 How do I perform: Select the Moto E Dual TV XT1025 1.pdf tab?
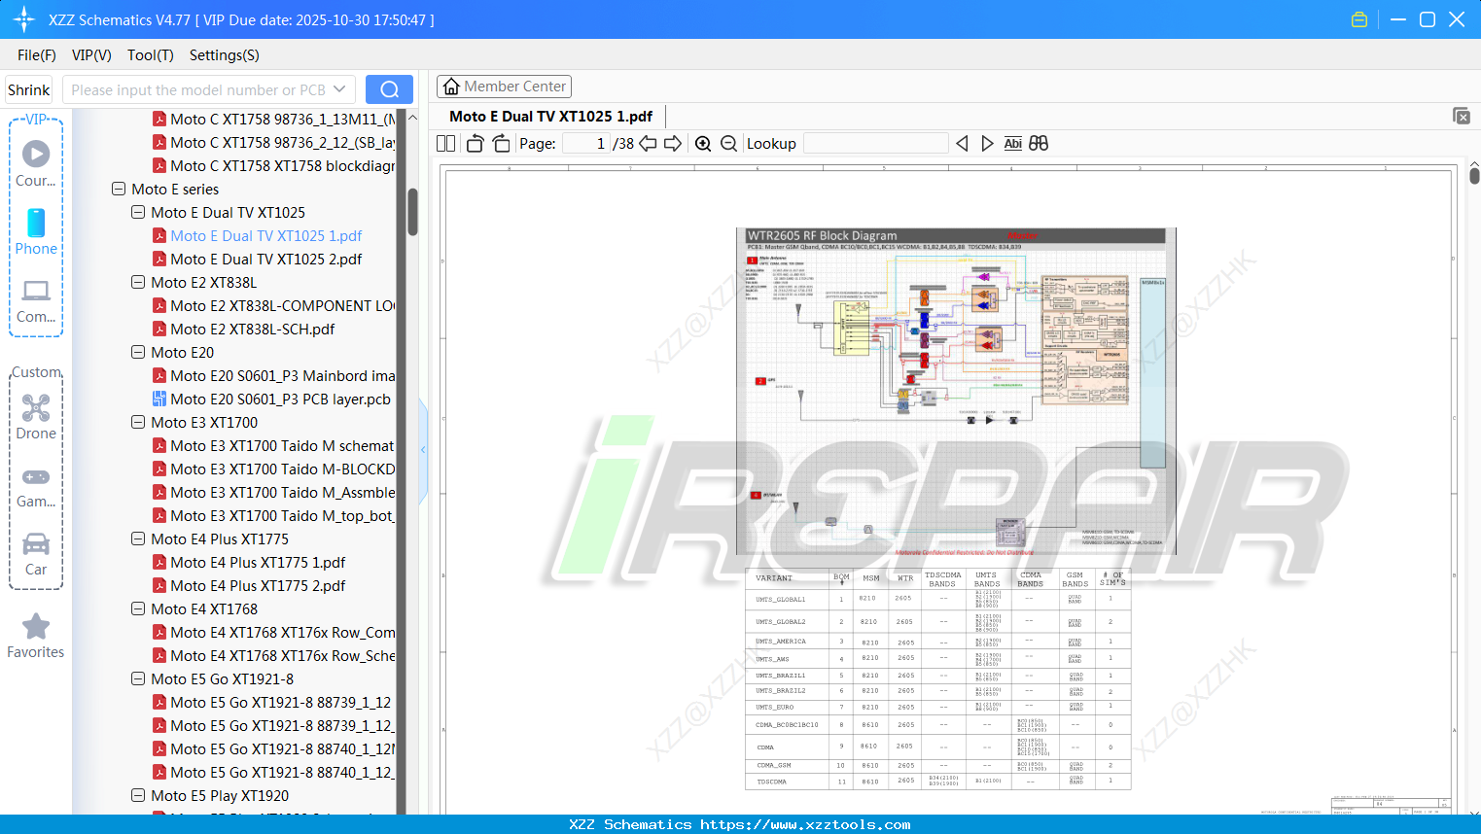coord(551,117)
